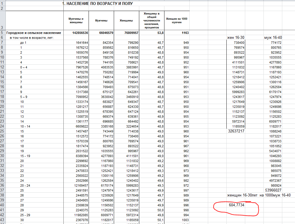The width and height of the screenshot is (295, 224).
Task: Click the sum cell 53966027
Action: [x=273, y=190]
